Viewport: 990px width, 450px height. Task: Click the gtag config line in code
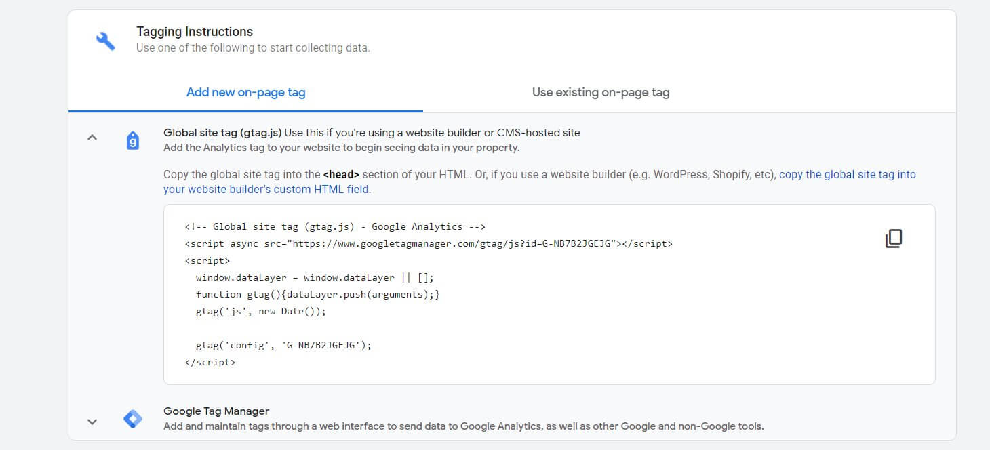pos(283,345)
